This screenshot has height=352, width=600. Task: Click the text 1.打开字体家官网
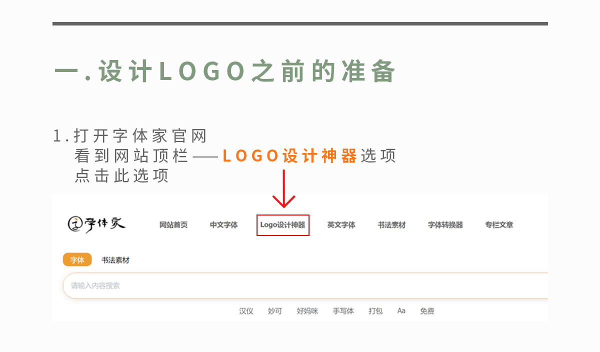[129, 136]
